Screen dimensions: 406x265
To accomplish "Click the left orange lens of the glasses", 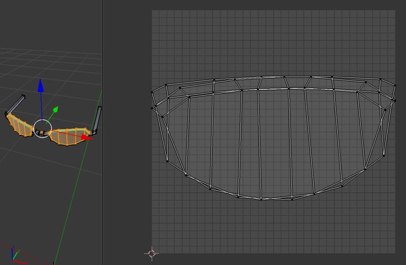I will coord(21,125).
